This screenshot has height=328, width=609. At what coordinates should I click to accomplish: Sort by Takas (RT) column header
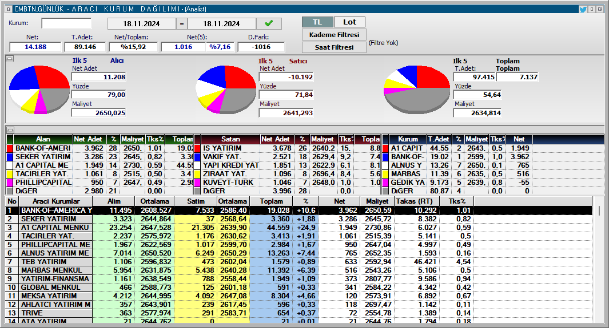(417, 201)
